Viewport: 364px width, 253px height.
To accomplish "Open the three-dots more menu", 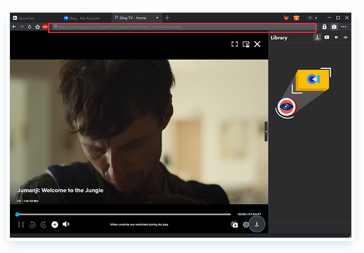I will [344, 27].
